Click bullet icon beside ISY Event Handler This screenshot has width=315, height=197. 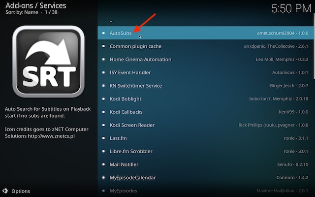tap(103, 72)
